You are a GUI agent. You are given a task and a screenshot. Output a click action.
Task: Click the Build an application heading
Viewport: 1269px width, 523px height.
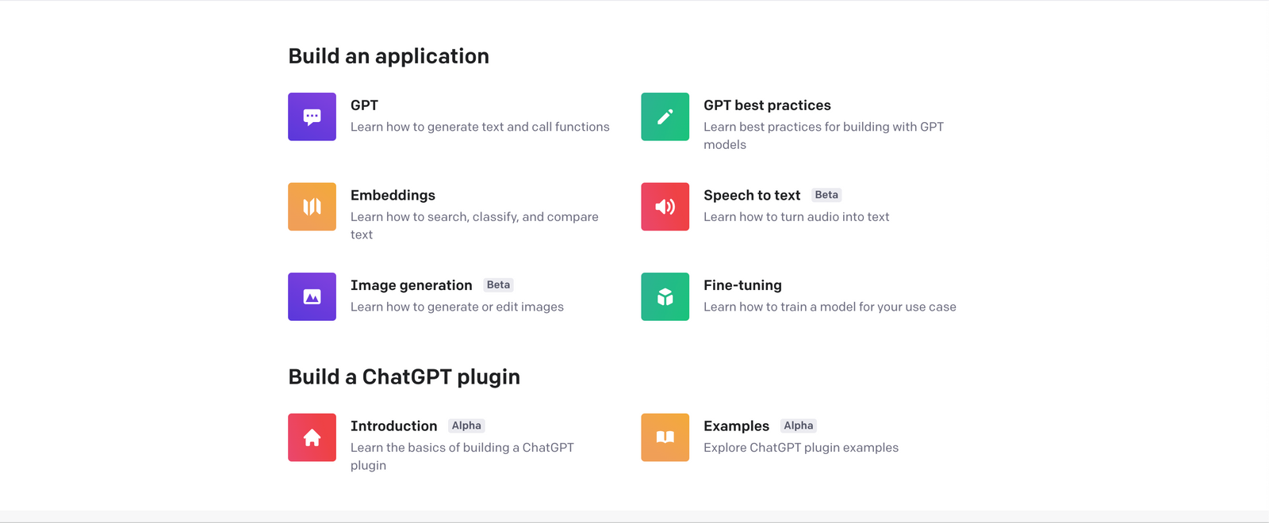(x=389, y=55)
